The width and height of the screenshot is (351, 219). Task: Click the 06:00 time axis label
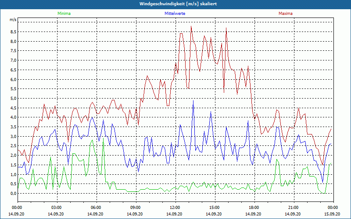(x=95, y=208)
